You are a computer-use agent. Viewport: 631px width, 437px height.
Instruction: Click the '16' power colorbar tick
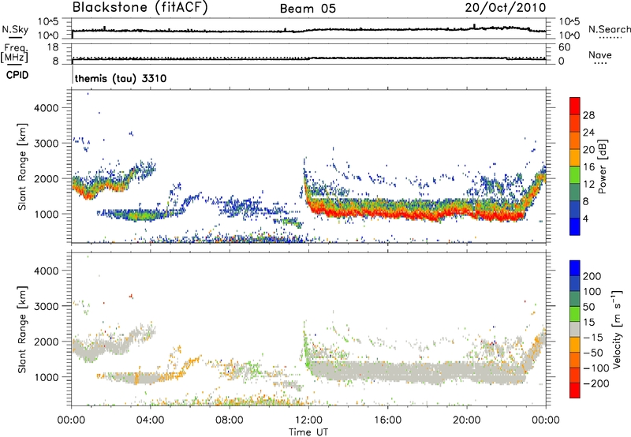tap(588, 167)
